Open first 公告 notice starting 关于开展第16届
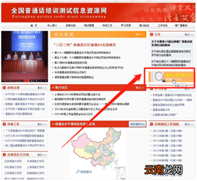The width and height of the screenshot is (197, 181). pyautogui.click(x=172, y=43)
